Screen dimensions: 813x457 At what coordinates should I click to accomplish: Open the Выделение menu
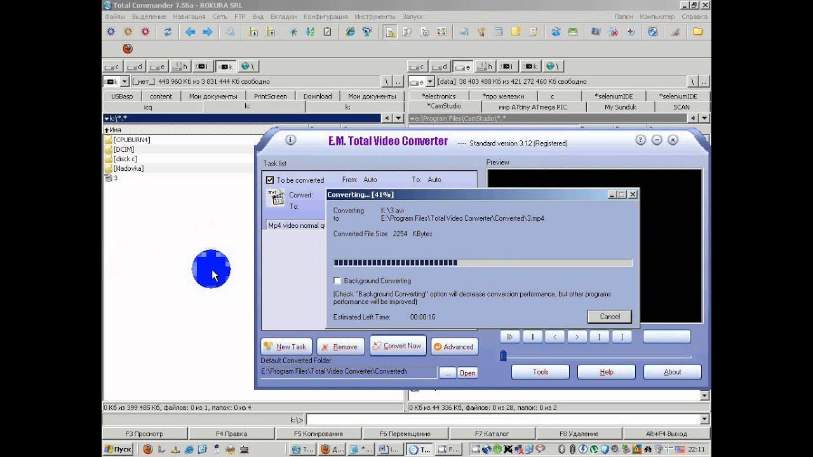pyautogui.click(x=149, y=17)
